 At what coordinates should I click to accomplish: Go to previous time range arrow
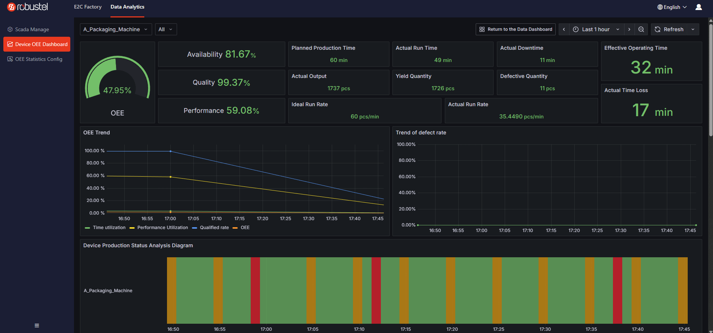pyautogui.click(x=564, y=29)
